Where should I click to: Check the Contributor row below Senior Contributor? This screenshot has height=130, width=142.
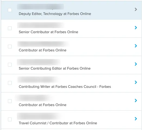pos(10,47)
